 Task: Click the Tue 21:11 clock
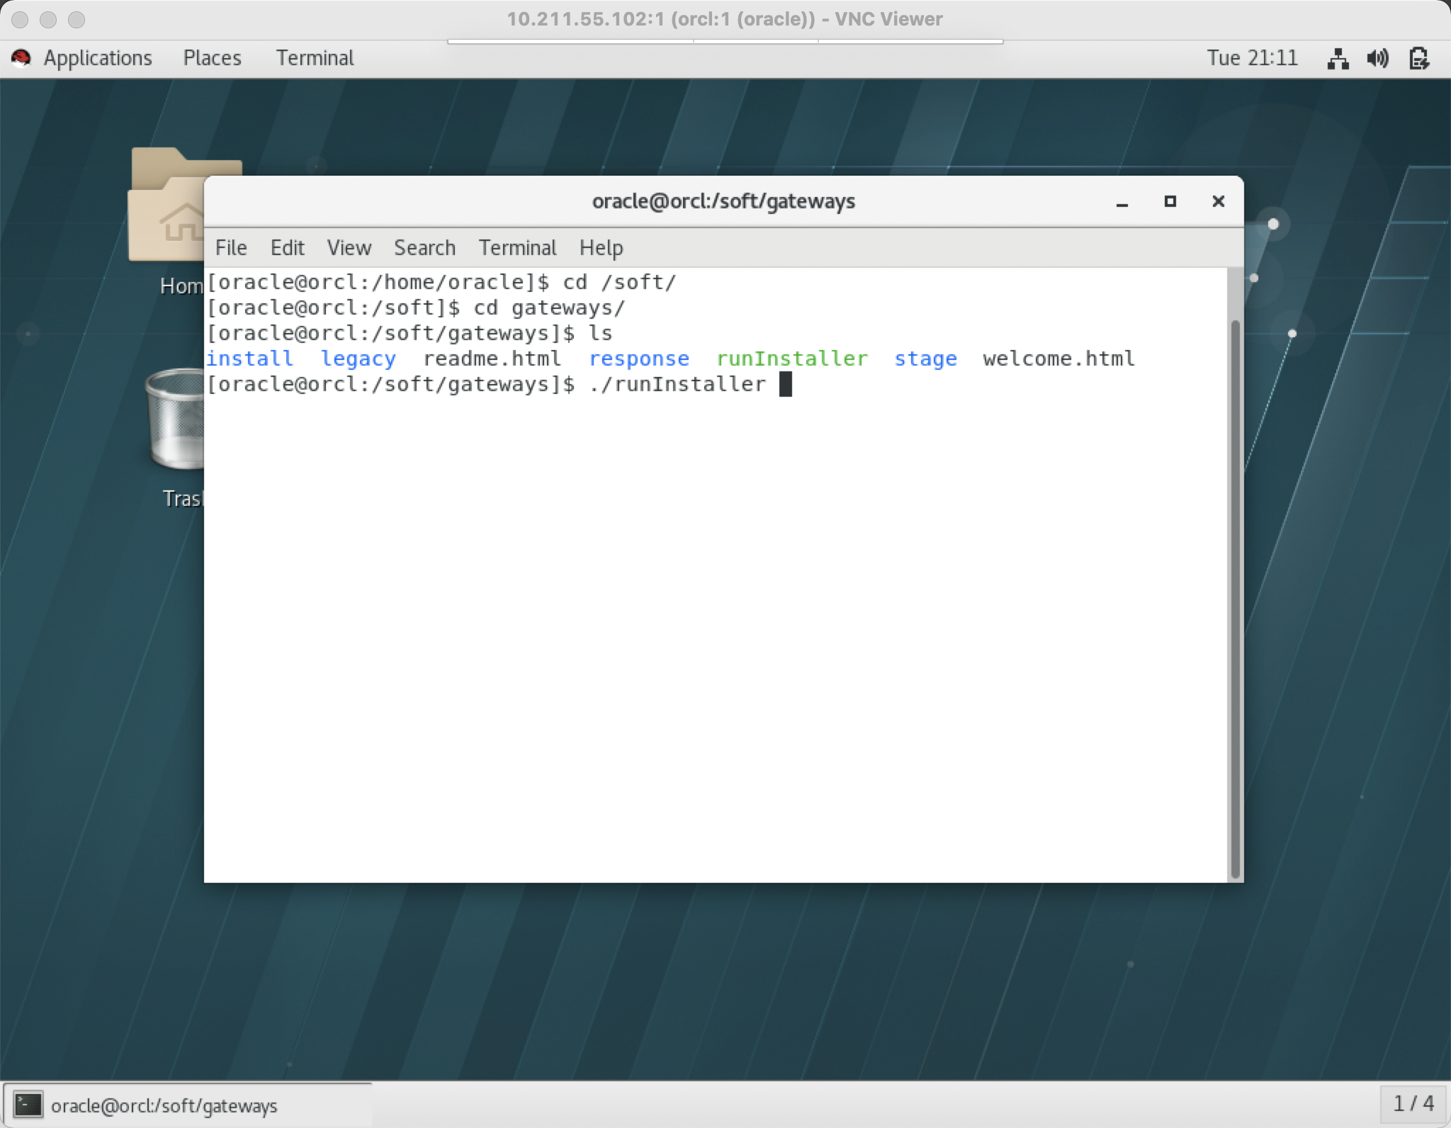[1252, 58]
